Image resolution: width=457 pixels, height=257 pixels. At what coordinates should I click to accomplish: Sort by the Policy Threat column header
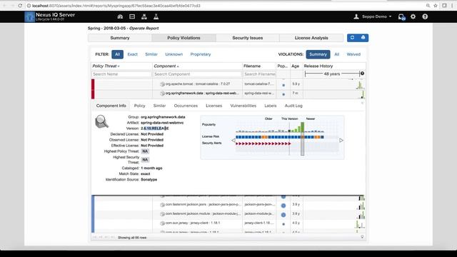pyautogui.click(x=106, y=66)
